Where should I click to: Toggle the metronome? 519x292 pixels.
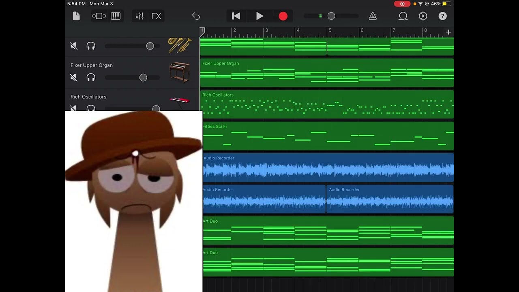click(x=373, y=16)
